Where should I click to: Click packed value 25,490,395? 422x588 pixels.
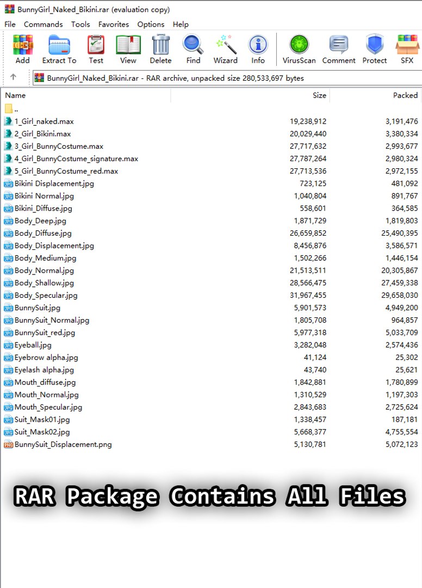[x=400, y=233]
